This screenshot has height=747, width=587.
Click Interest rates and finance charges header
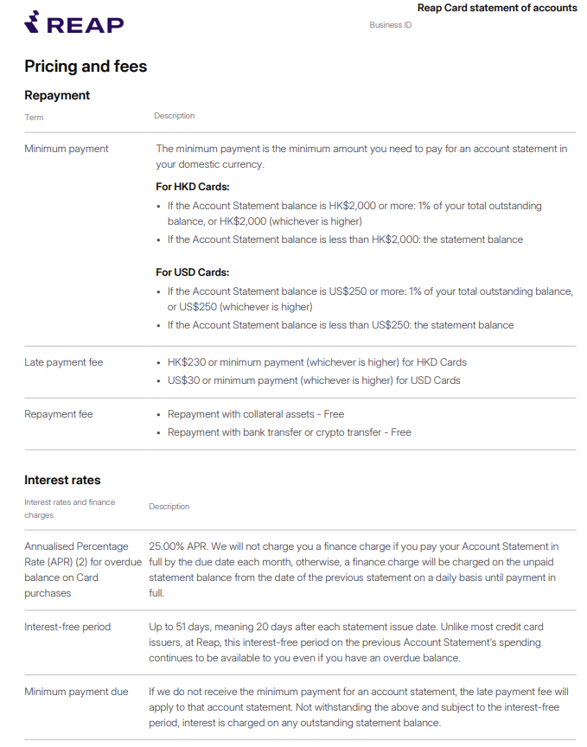[69, 508]
